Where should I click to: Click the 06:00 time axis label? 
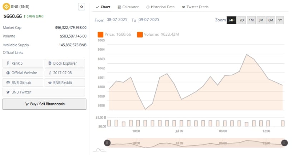point(223,131)
